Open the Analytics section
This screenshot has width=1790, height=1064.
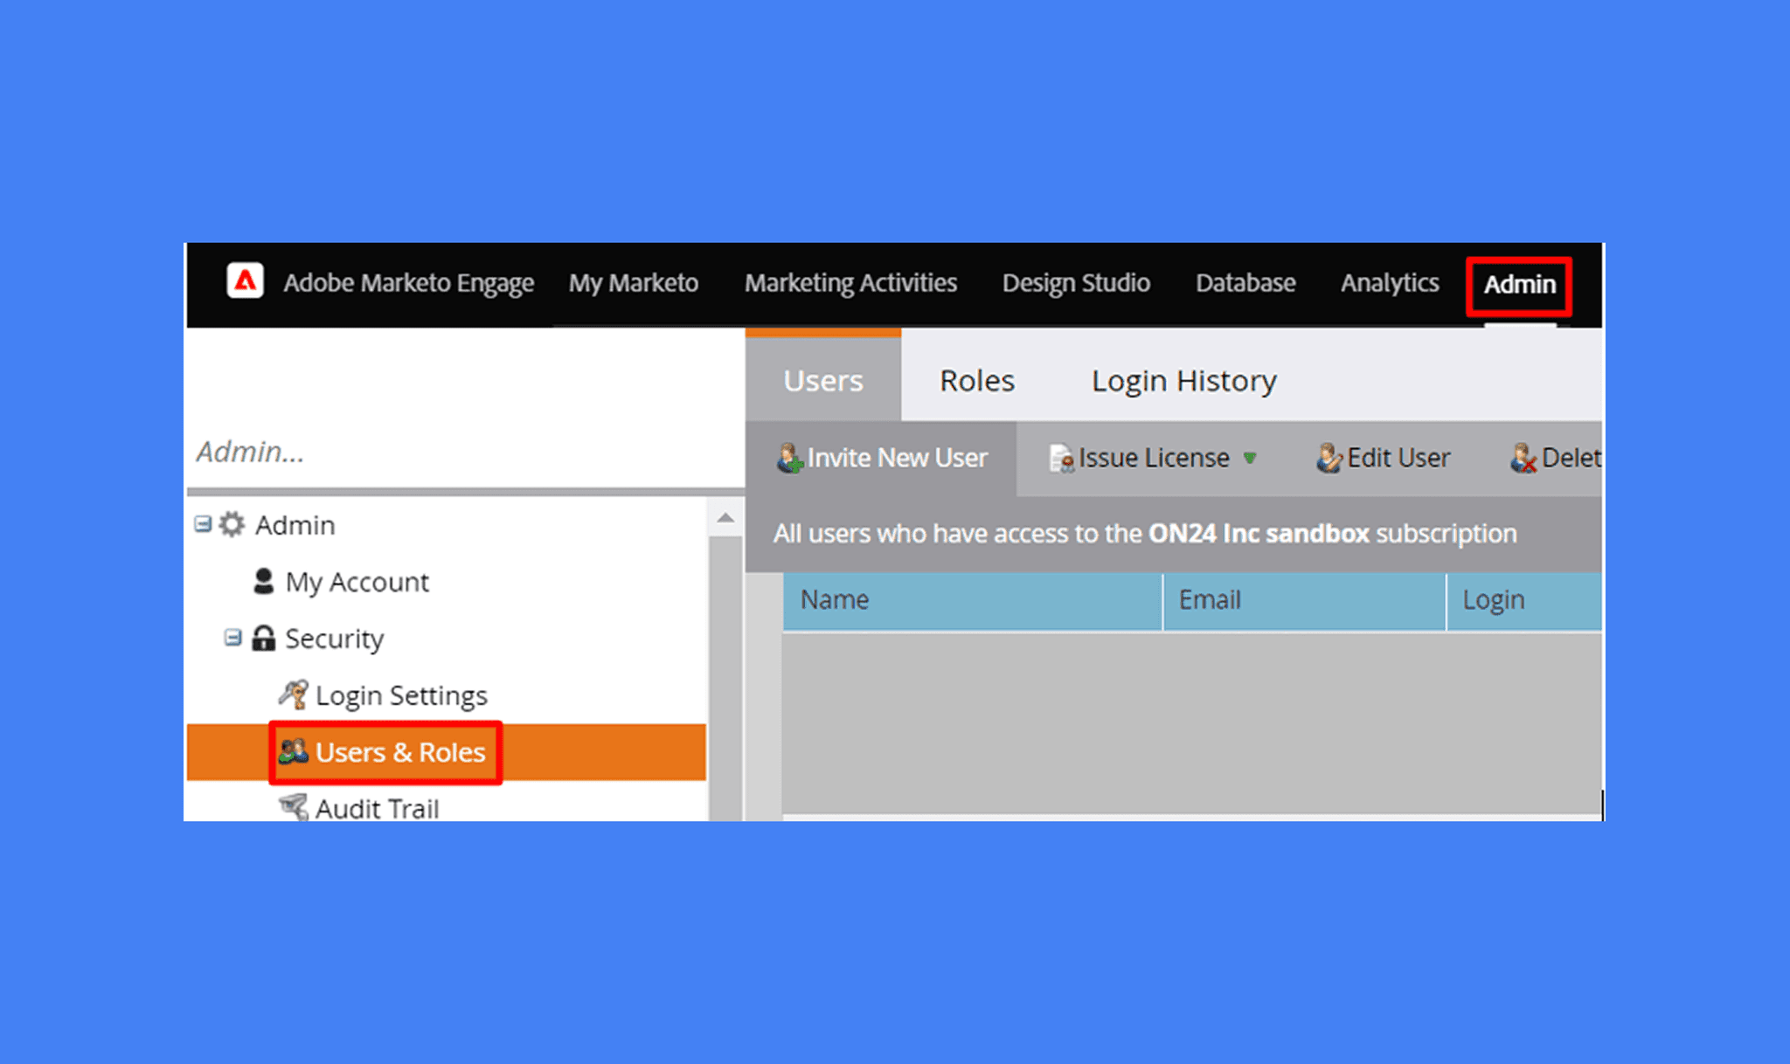(1390, 283)
